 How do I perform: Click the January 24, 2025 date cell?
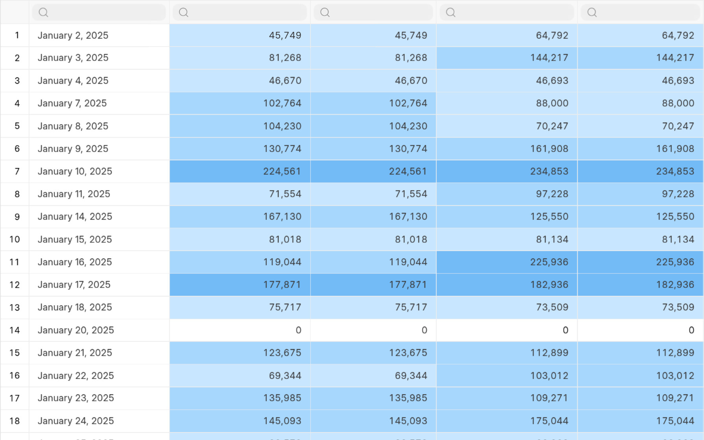[99, 421]
